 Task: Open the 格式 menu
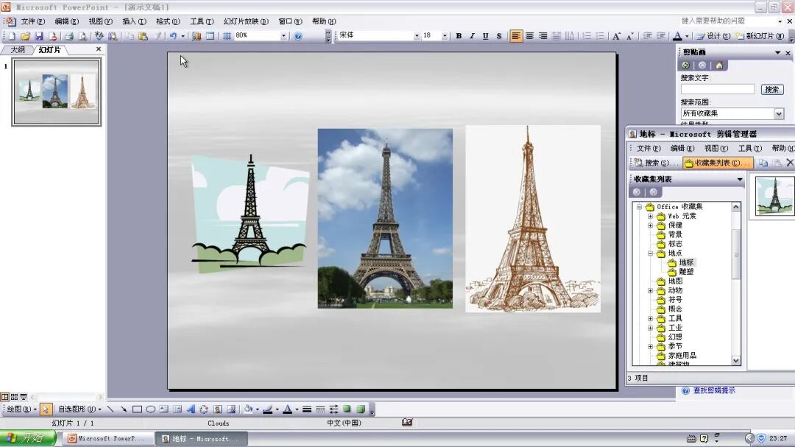tap(168, 21)
